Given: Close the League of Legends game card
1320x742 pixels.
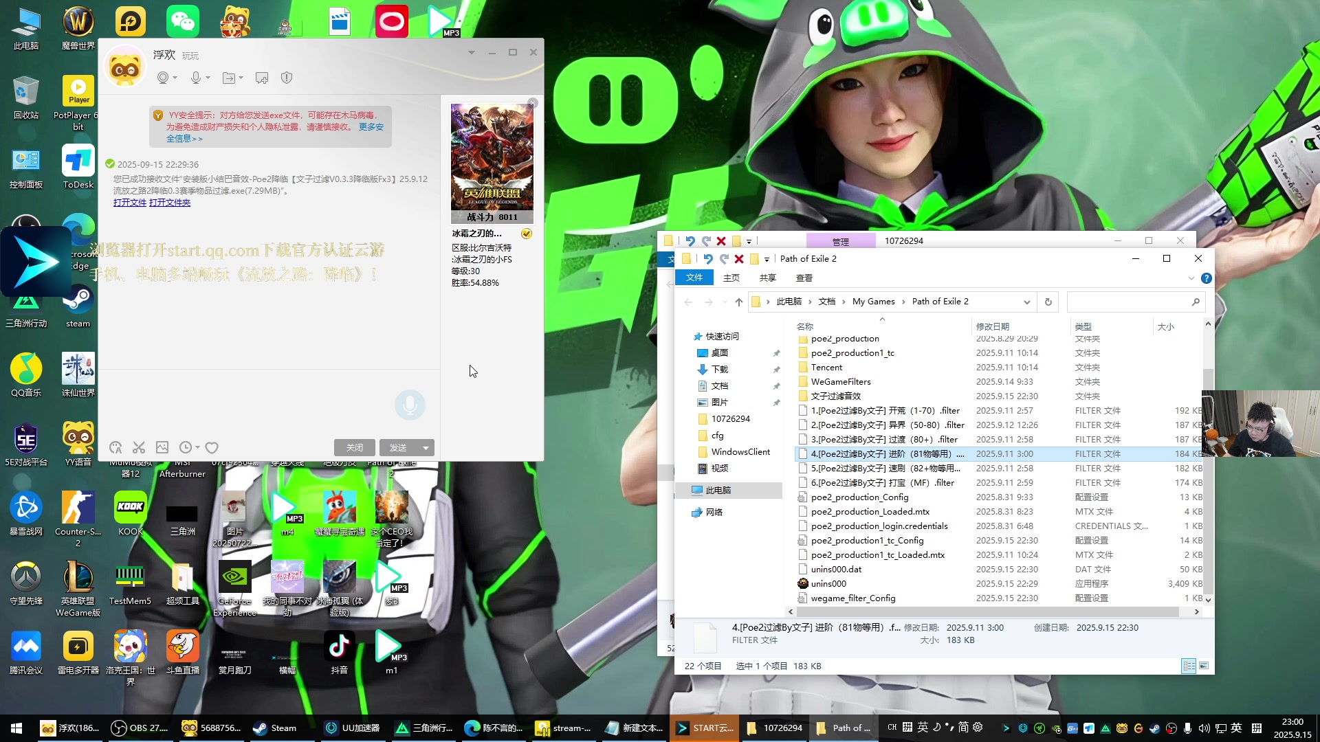Looking at the screenshot, I should tap(533, 103).
